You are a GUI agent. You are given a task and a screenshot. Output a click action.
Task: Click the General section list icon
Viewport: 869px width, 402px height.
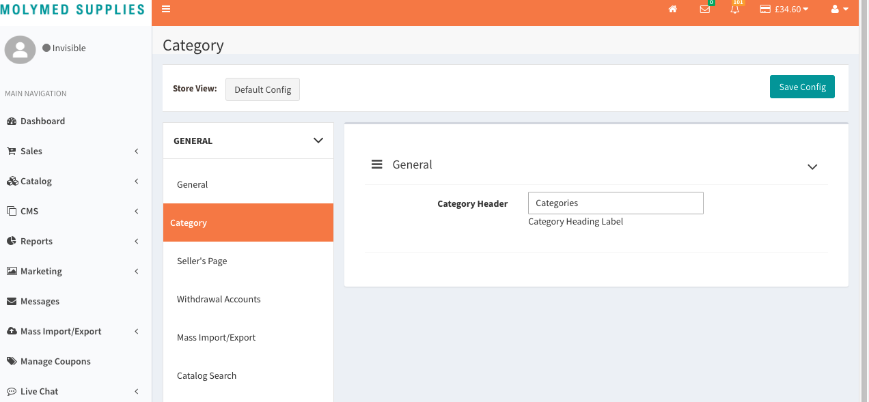[x=376, y=164]
